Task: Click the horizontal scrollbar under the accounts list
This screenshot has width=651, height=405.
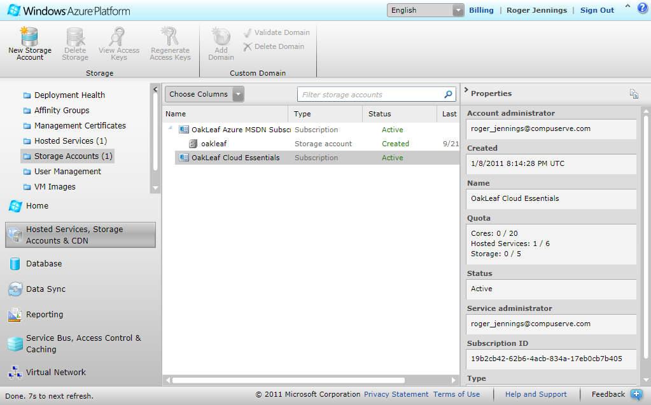Action: click(288, 380)
